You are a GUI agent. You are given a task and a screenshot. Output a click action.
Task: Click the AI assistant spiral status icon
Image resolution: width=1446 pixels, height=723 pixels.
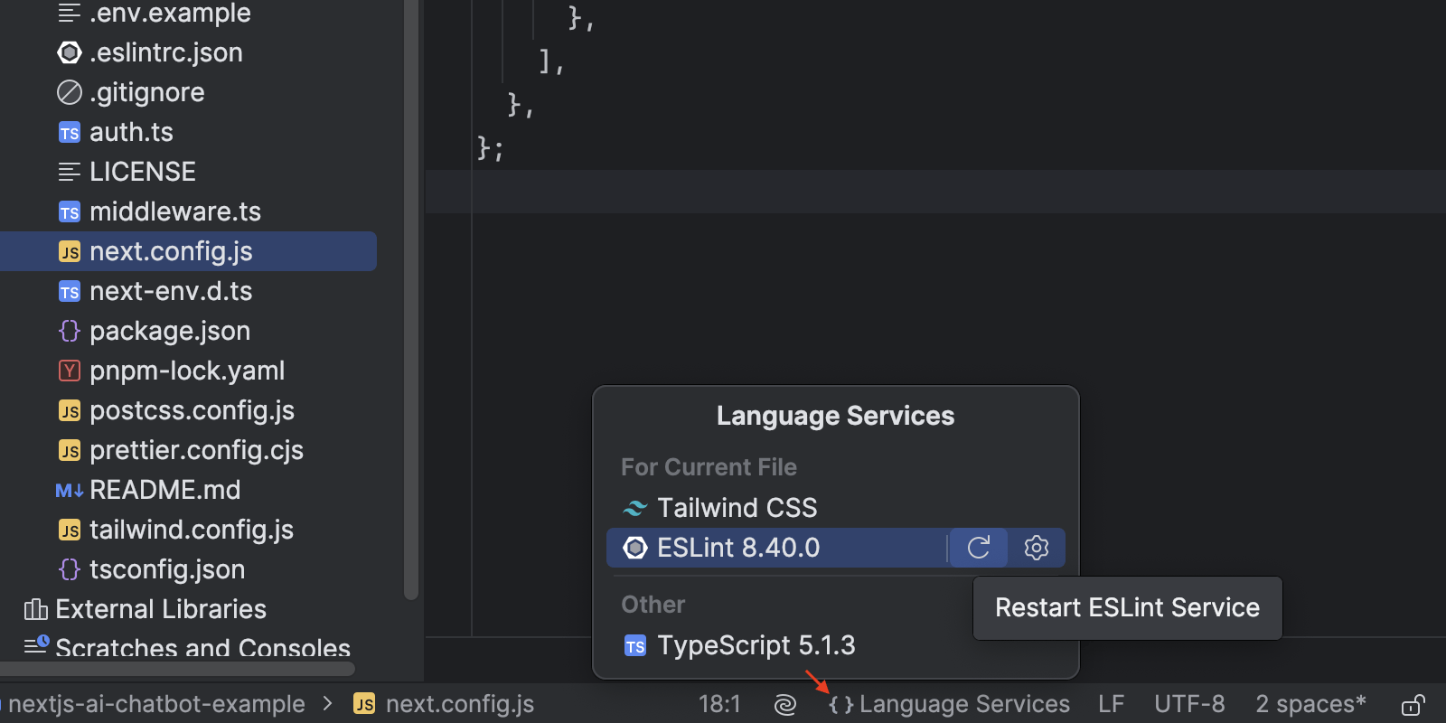coord(785,704)
